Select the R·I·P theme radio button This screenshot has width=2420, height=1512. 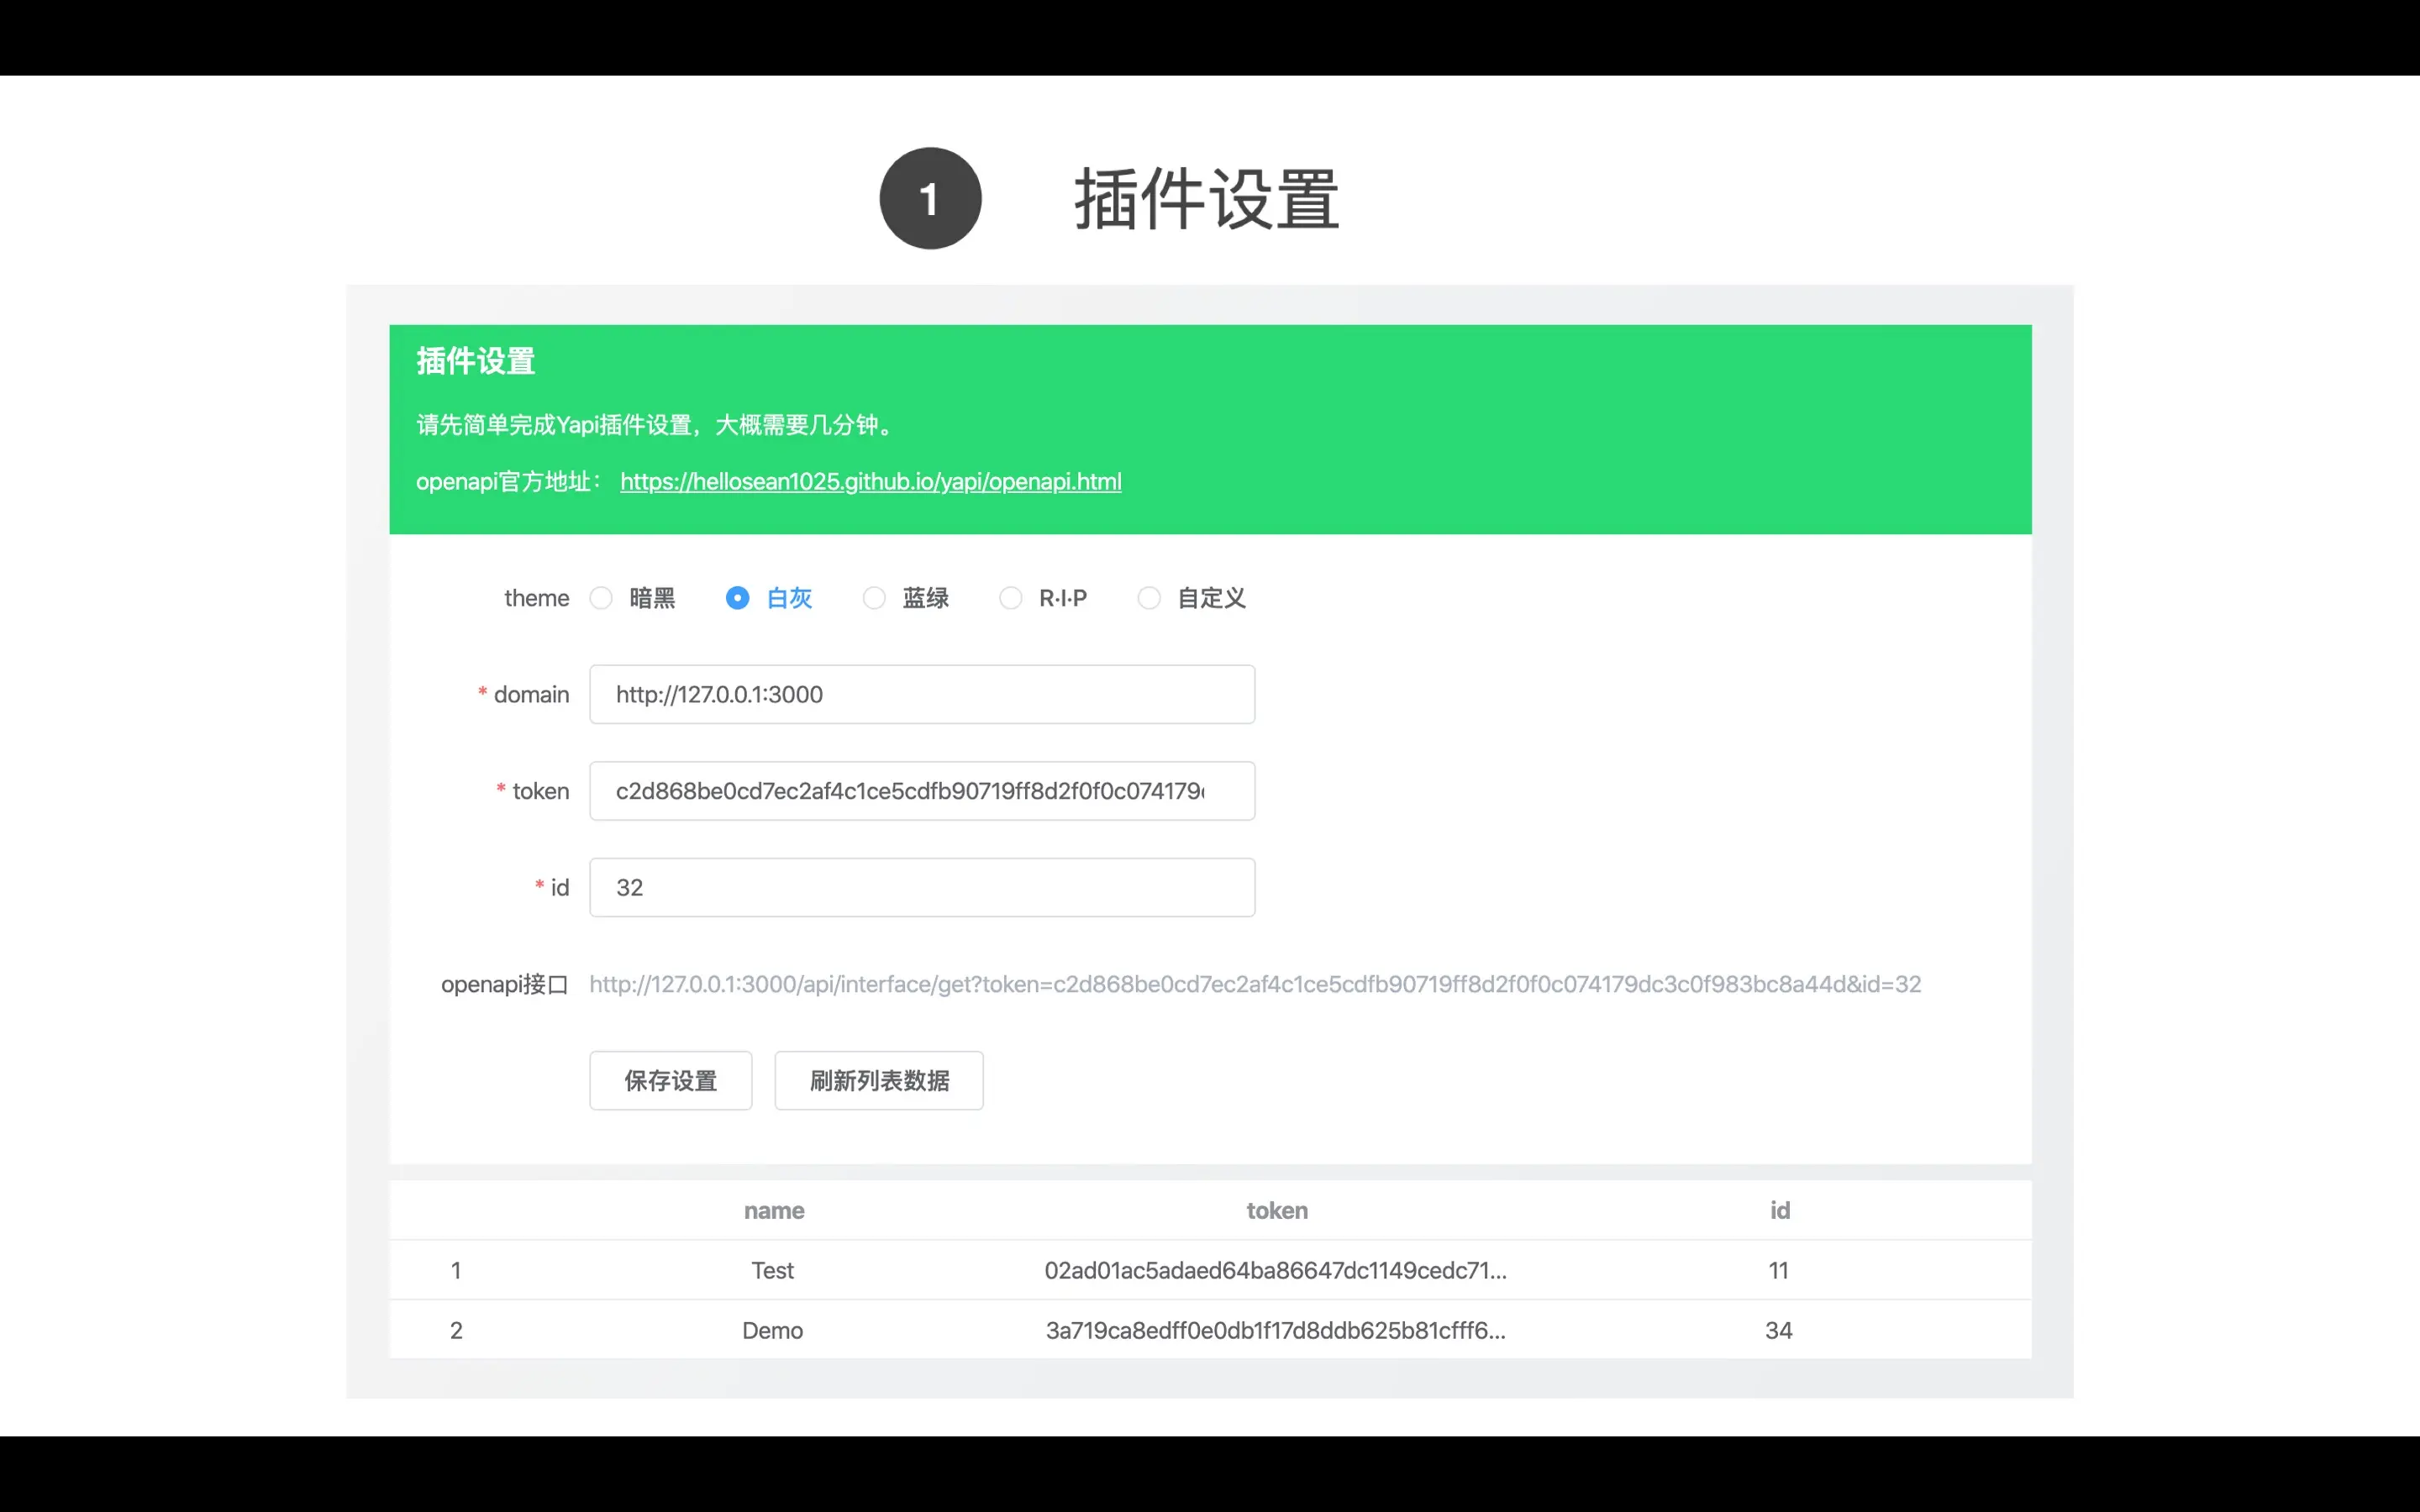[1011, 598]
